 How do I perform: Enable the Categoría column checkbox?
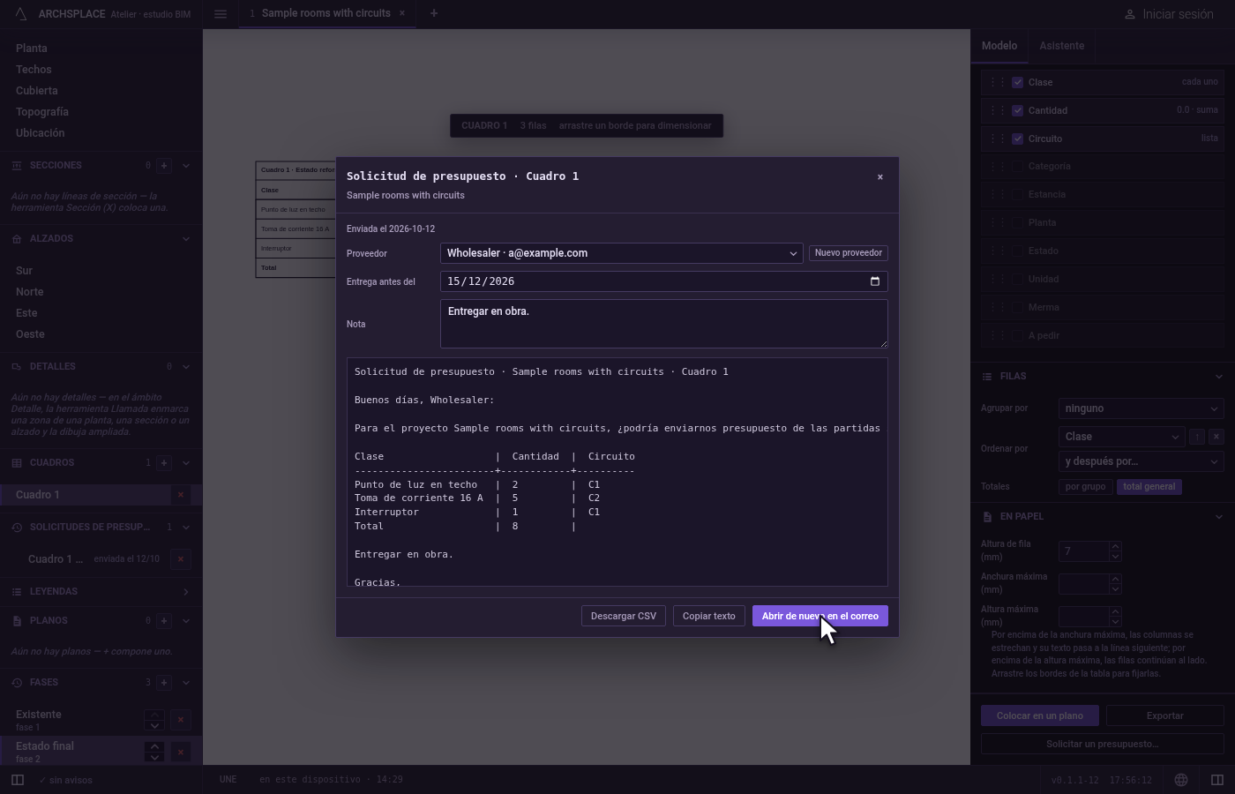[x=1018, y=167]
